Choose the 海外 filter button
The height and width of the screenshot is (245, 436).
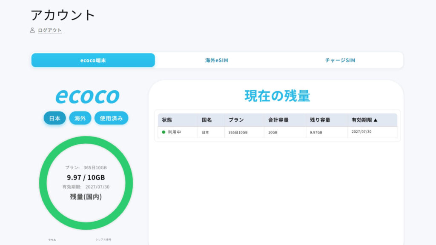(80, 118)
